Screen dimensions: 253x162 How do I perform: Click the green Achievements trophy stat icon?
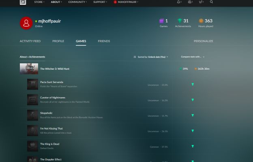180,21
